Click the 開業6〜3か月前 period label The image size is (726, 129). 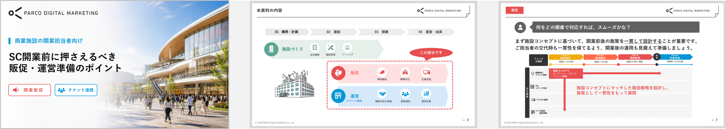pos(601,62)
